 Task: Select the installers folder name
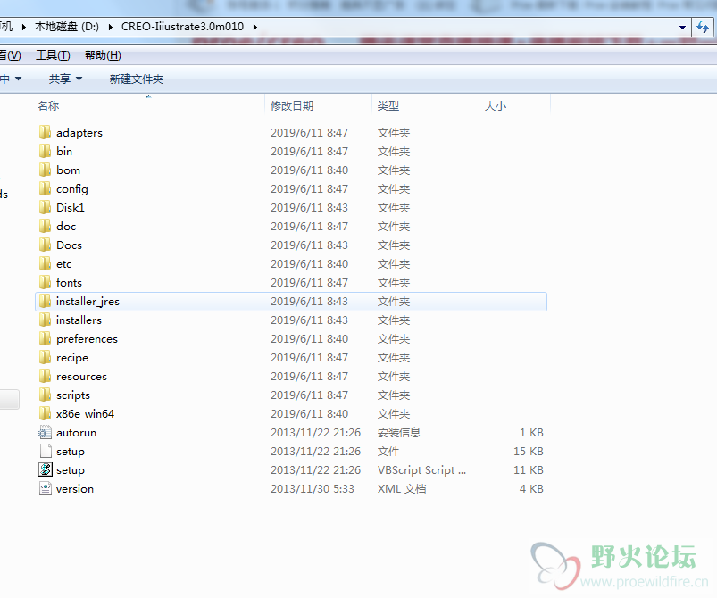79,320
